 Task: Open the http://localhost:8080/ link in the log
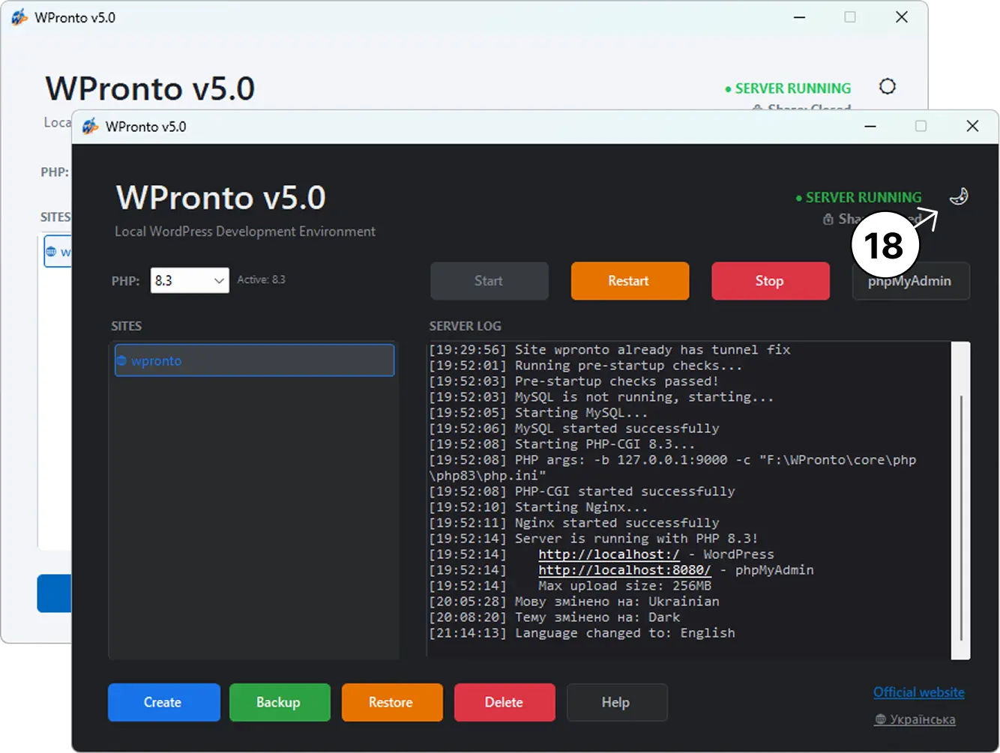(x=624, y=570)
